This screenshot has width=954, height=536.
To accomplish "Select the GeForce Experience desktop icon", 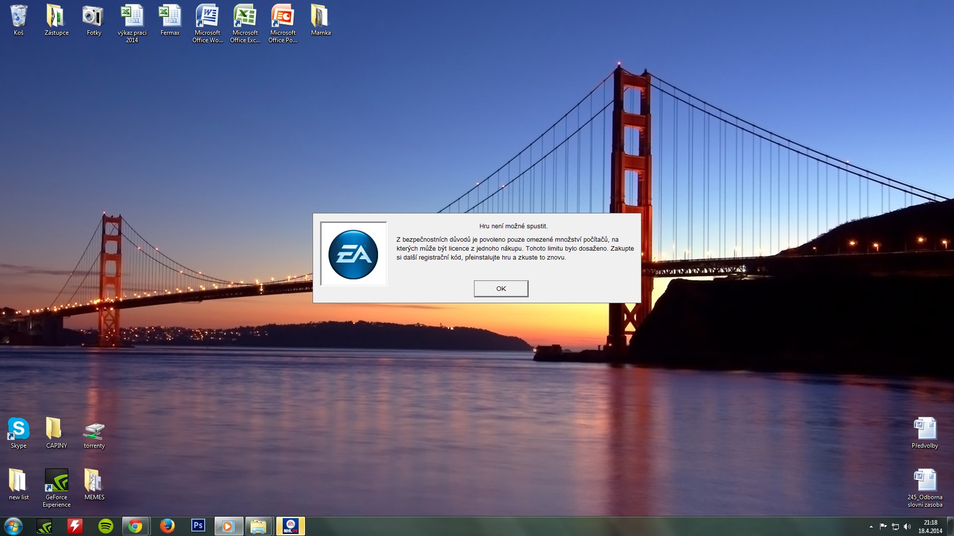I will (x=57, y=487).
